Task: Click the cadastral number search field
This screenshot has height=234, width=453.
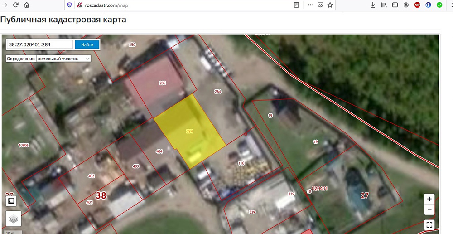Action: pyautogui.click(x=39, y=44)
